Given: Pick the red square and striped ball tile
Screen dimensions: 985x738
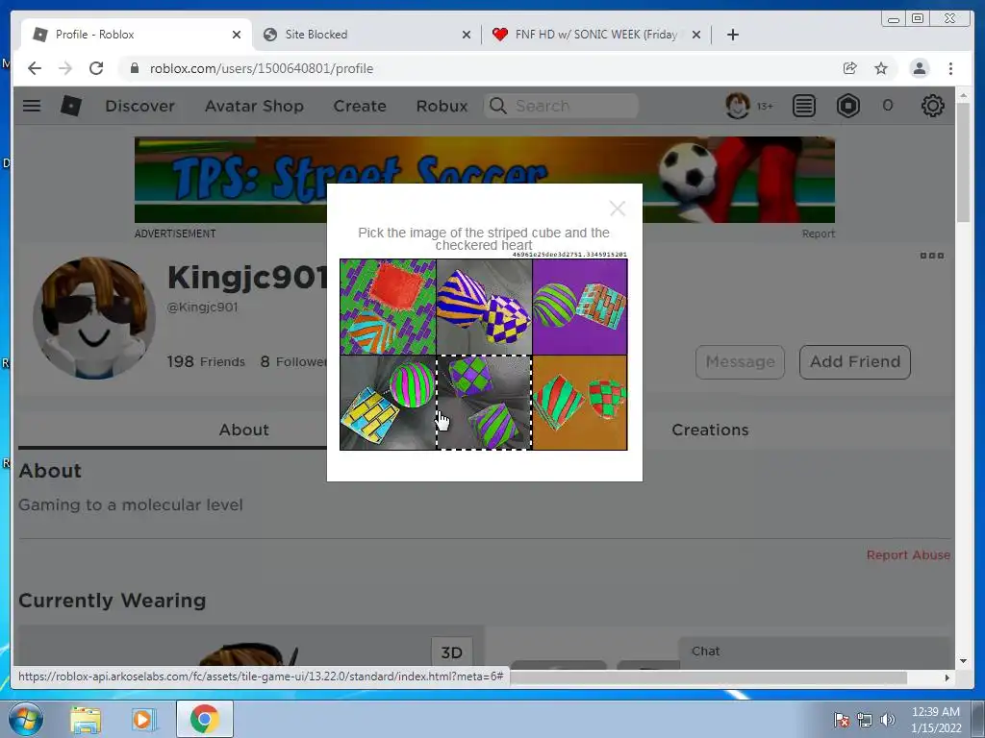Looking at the screenshot, I should pos(388,307).
